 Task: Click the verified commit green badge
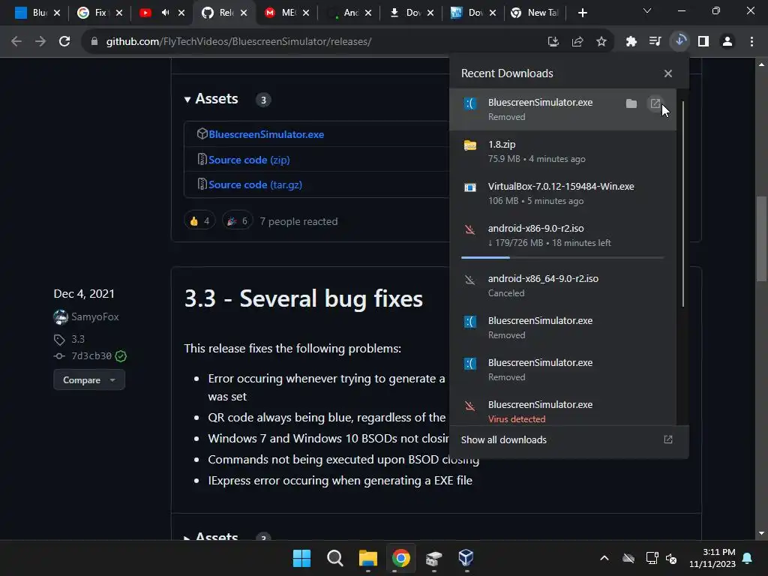121,356
